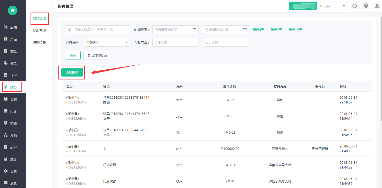Open the 中文站 language dropdown
The width and height of the screenshot is (382, 188).
click(332, 6)
